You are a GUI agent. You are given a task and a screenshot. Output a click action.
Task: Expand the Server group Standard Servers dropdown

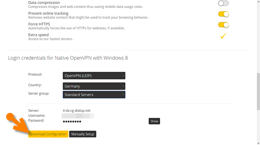[94, 95]
